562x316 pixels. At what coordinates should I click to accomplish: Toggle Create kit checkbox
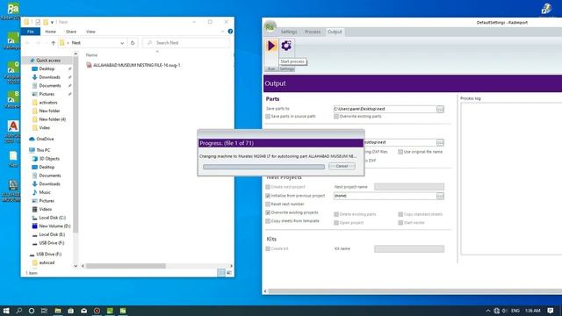[268, 248]
